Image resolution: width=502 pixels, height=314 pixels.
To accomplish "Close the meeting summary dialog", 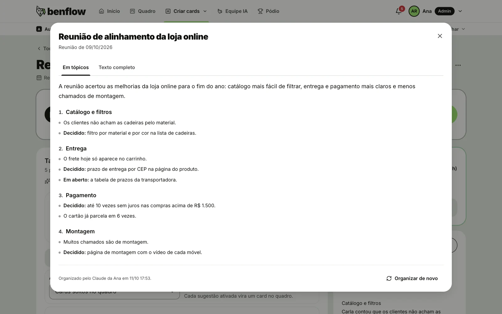I will coord(440,36).
